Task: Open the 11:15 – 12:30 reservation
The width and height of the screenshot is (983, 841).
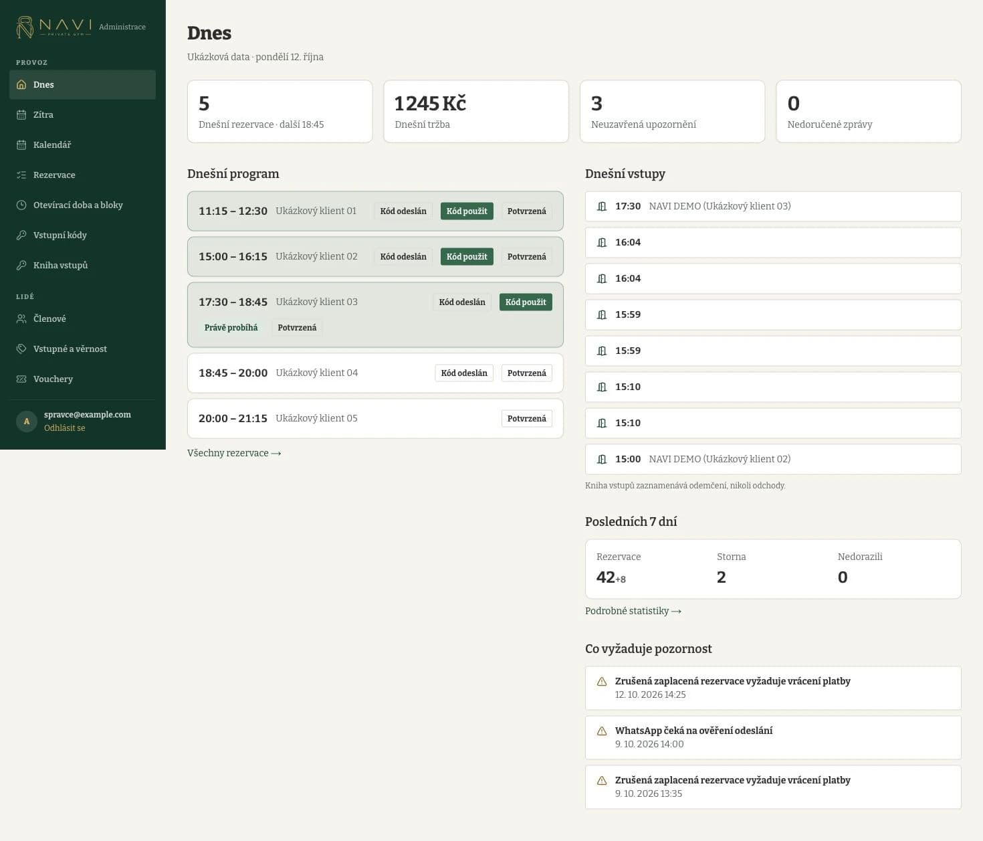Action: pyautogui.click(x=375, y=211)
